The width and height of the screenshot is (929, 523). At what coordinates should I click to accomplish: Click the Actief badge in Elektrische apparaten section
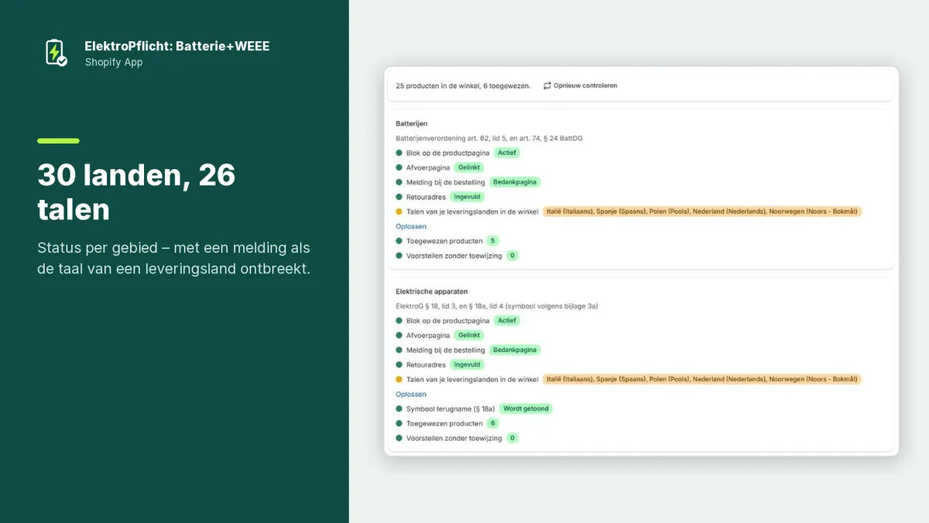point(507,321)
